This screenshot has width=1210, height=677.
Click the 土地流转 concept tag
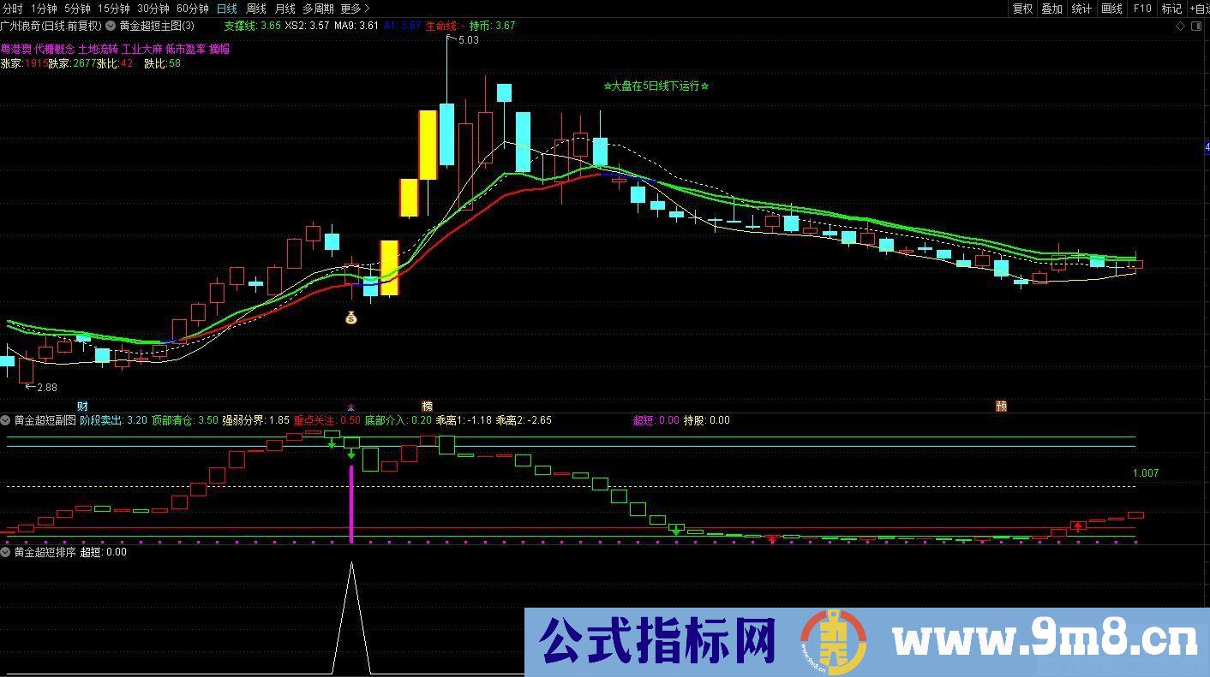98,50
